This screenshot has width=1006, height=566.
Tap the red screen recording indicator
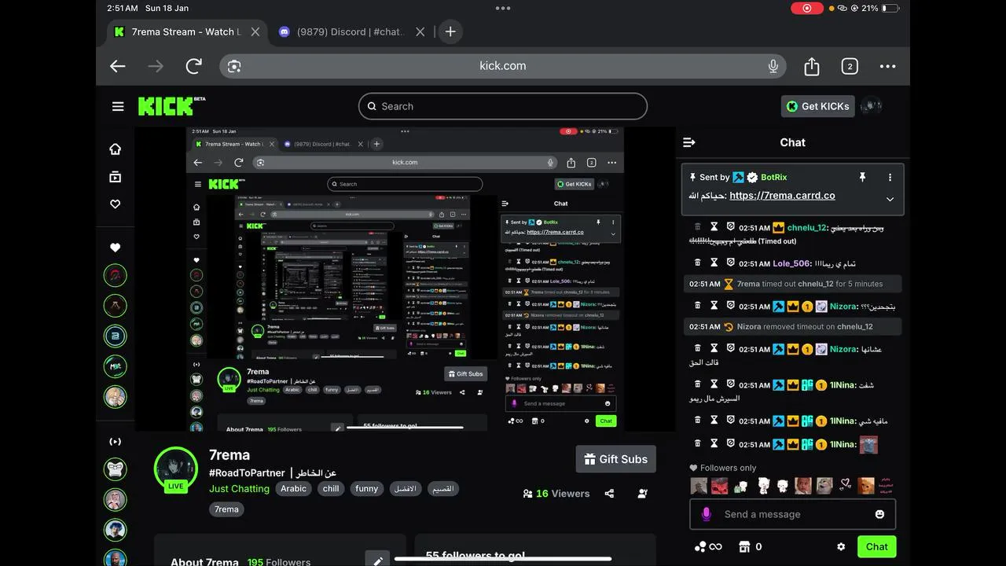(x=806, y=8)
